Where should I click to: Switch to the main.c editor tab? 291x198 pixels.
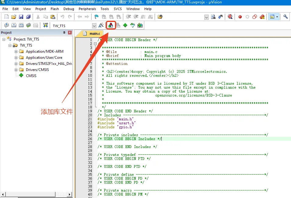click(95, 34)
